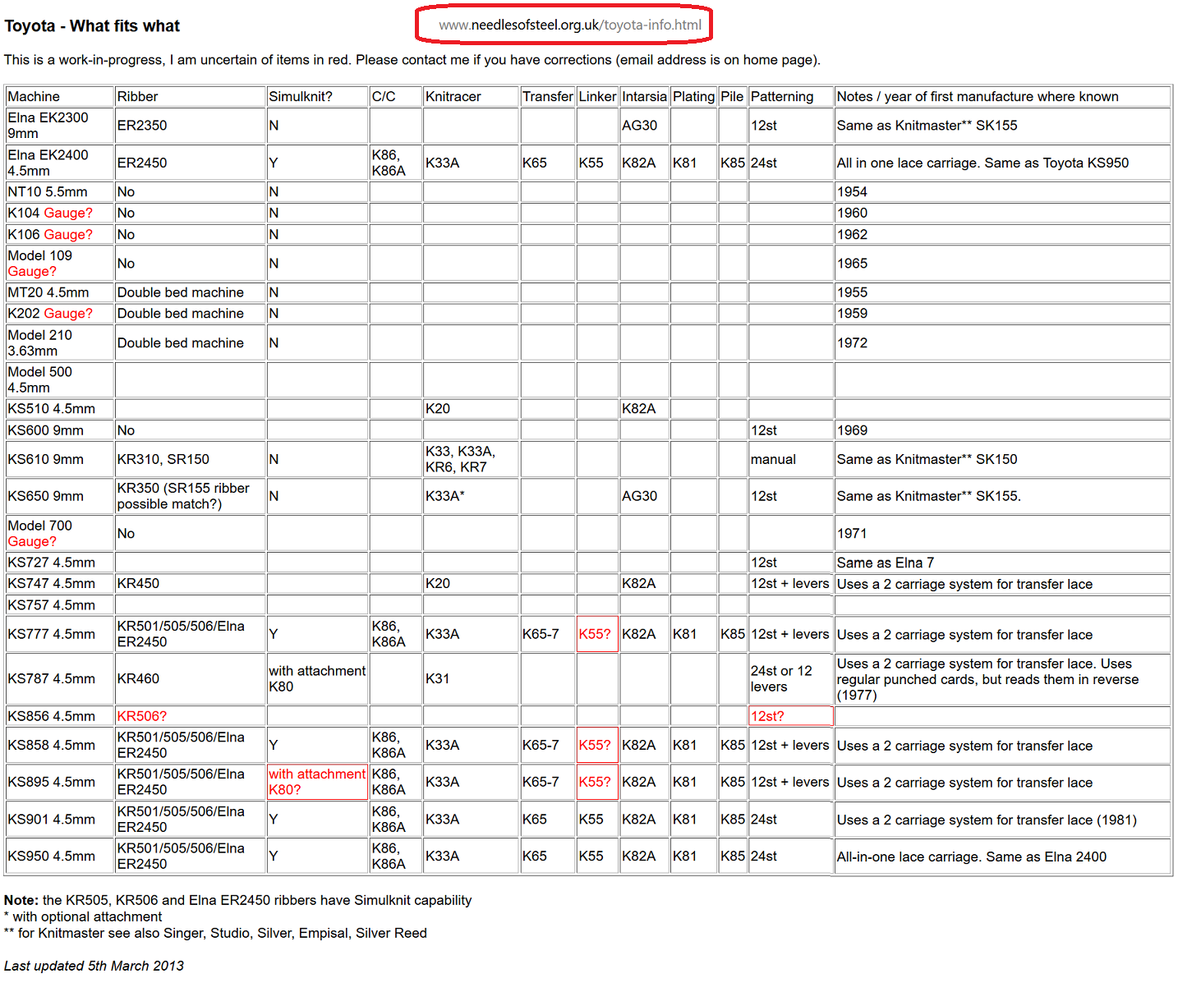Screen dimensions: 1178x1006
Task: Click the 'All-in-one lace carriage. Same as Elna 2400' note
Action: coord(1002,857)
